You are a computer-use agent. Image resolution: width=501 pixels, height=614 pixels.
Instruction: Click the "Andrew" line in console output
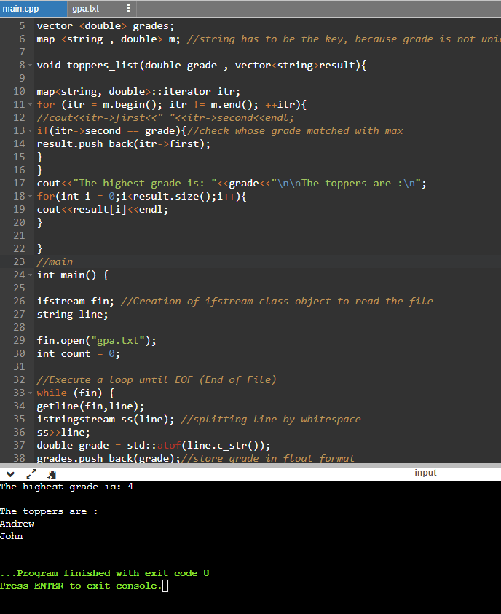pos(17,524)
